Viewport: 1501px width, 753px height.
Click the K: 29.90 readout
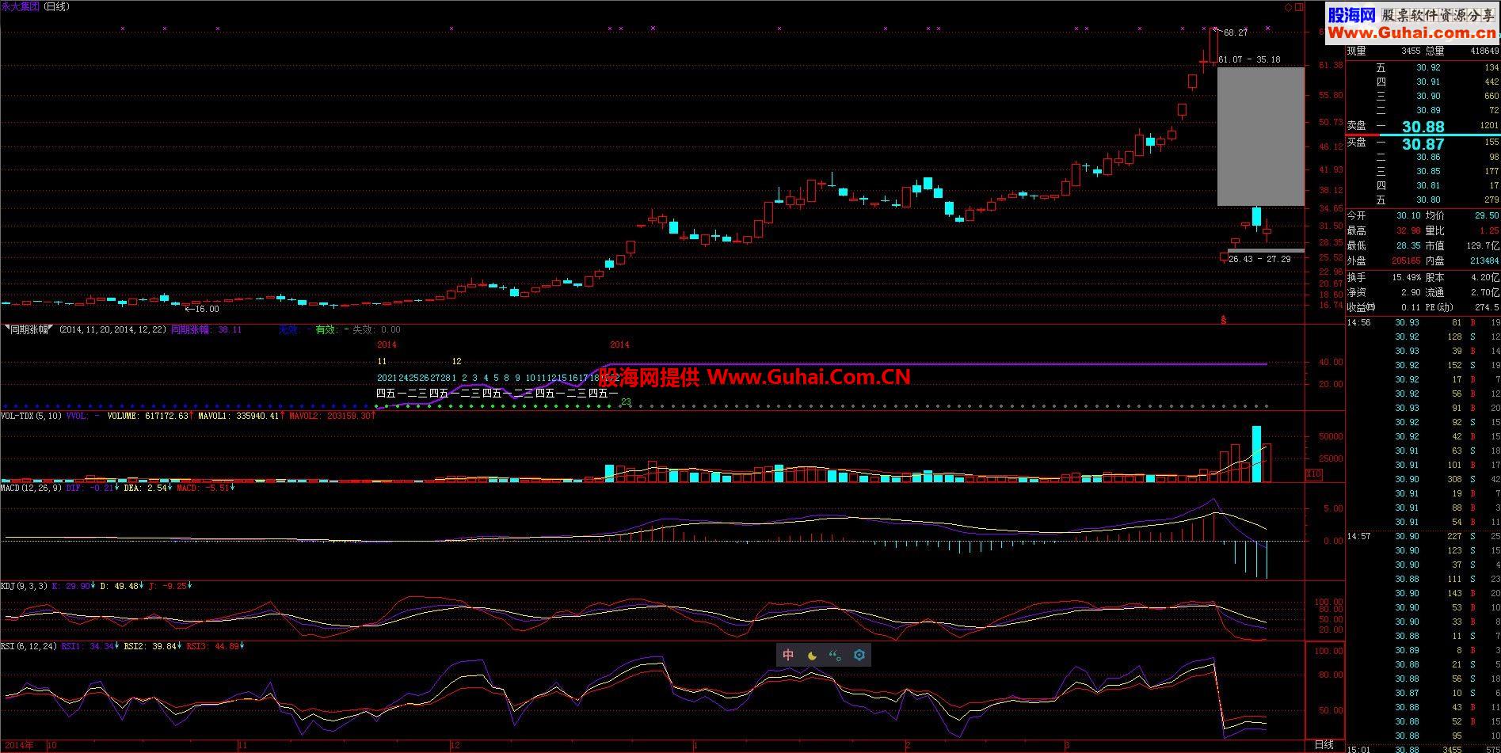(x=71, y=586)
